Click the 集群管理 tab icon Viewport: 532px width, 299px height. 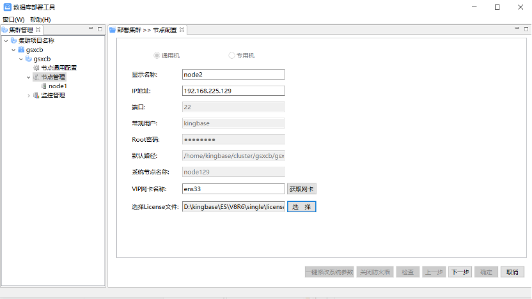tap(4, 30)
